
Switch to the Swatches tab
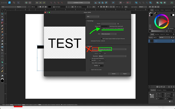coord(157,10)
